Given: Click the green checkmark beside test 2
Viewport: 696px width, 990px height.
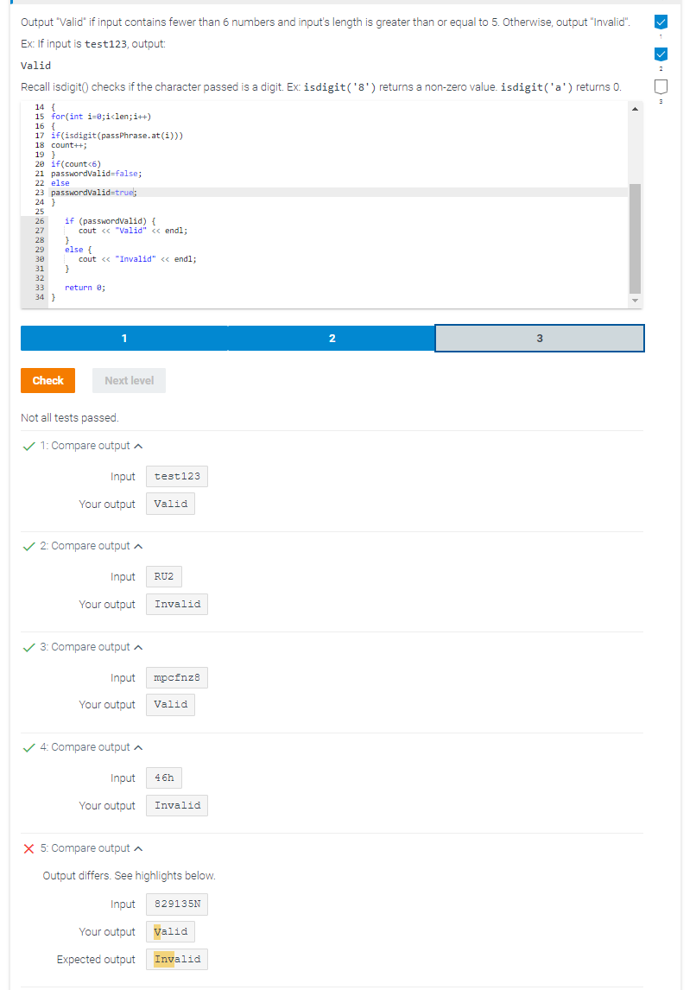Looking at the screenshot, I should pos(27,545).
